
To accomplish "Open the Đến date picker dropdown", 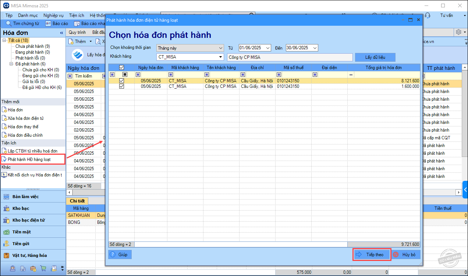I will (x=315, y=48).
